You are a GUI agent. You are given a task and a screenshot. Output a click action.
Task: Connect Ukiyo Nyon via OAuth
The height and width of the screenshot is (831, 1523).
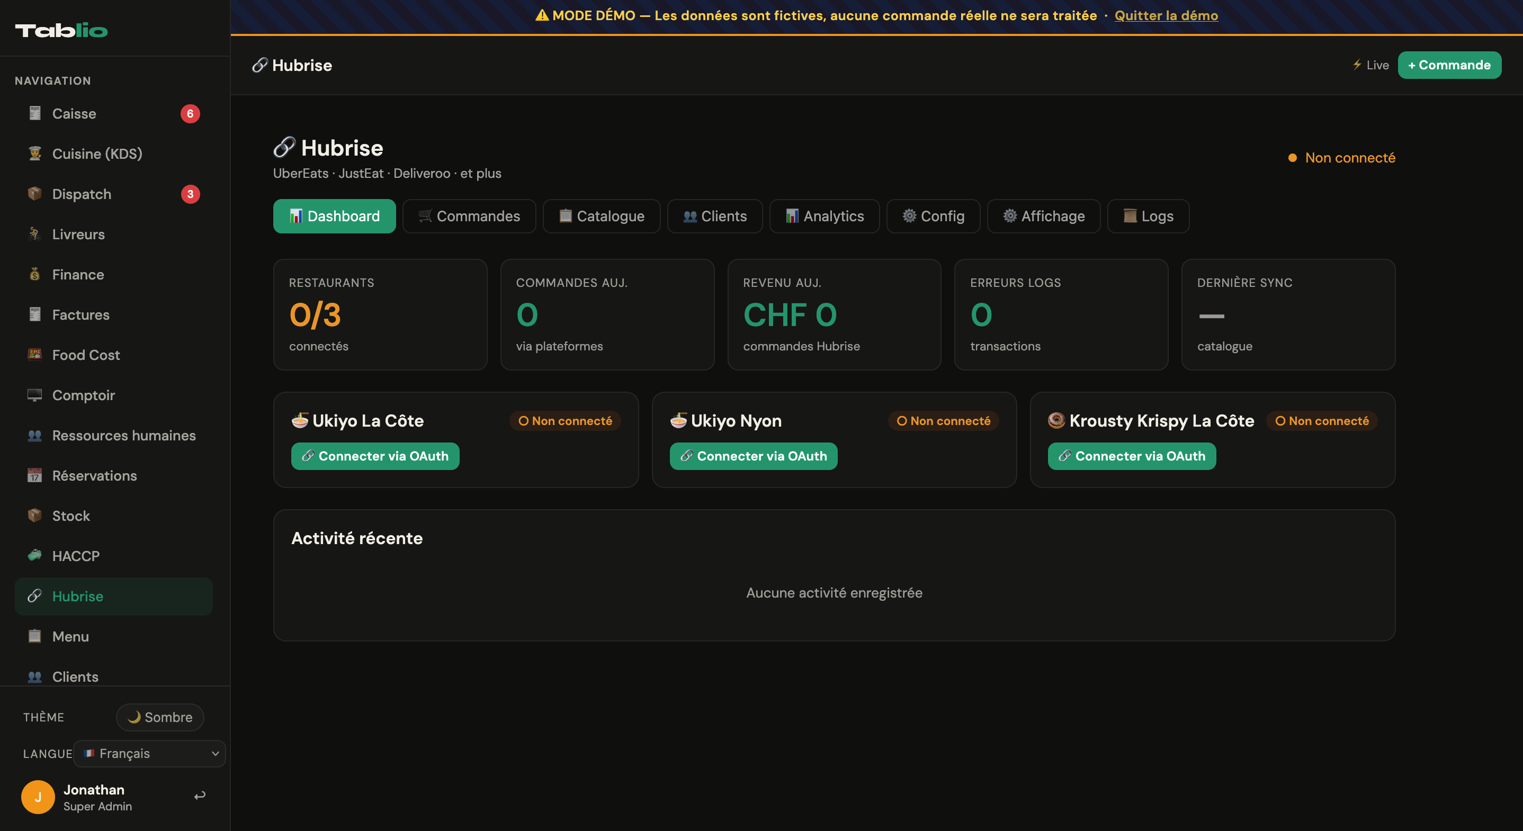tap(754, 456)
